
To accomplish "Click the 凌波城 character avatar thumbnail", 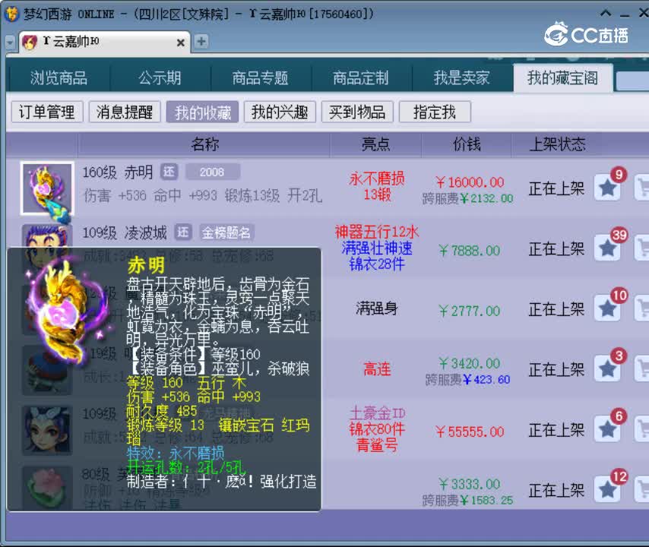I will click(47, 236).
